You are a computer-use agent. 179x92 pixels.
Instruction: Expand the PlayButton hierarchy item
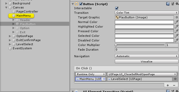coord(14,24)
